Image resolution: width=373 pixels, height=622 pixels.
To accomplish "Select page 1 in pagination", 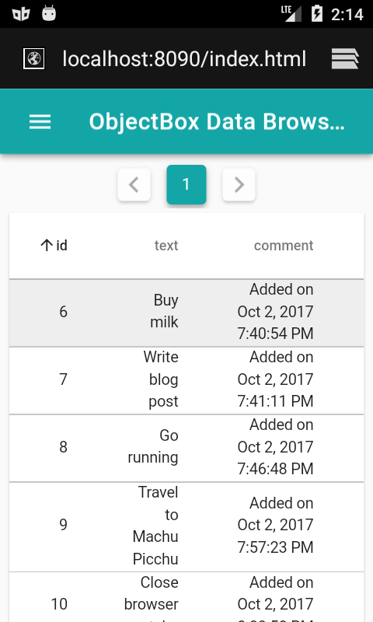I will click(x=186, y=184).
